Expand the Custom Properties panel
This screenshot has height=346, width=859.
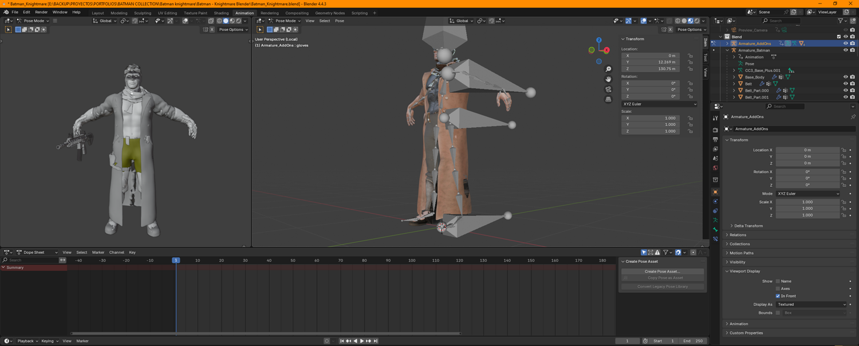tap(746, 333)
